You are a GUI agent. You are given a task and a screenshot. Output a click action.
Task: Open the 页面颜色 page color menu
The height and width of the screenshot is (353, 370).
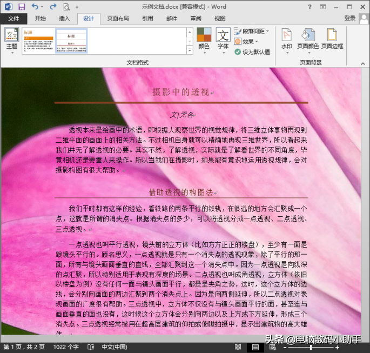308,41
